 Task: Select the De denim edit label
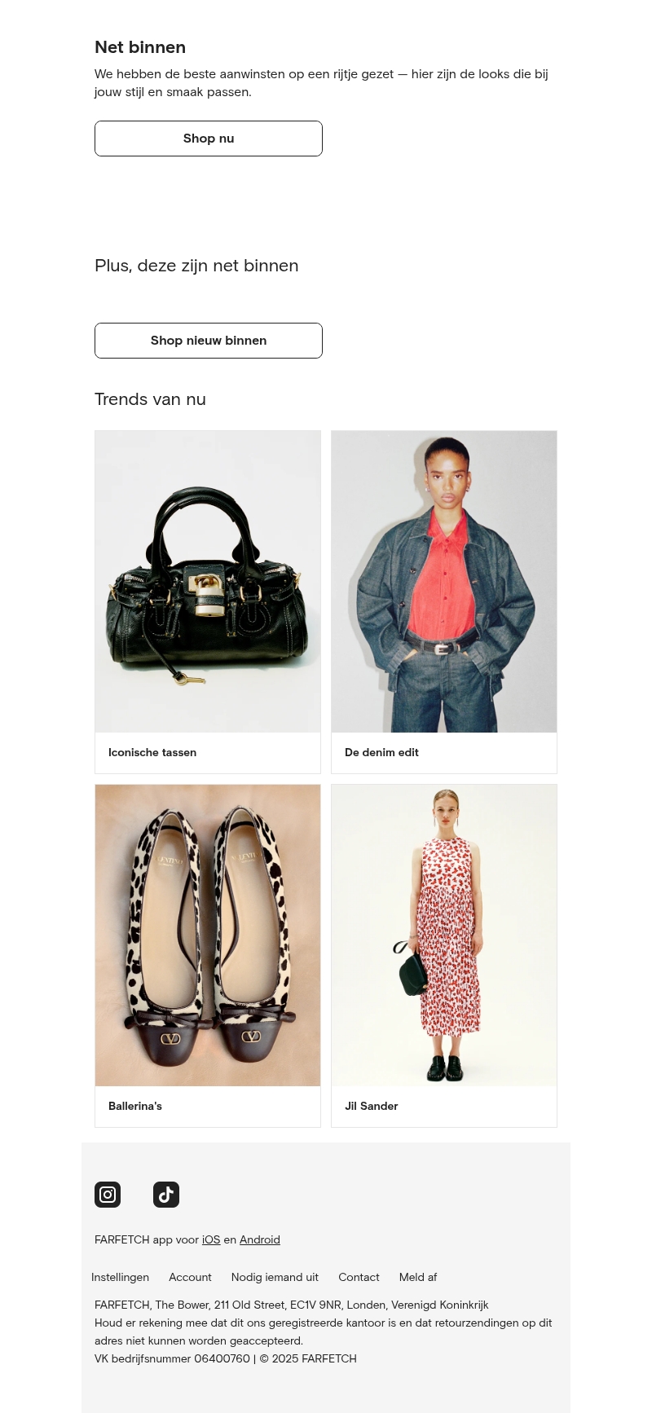pyautogui.click(x=381, y=752)
